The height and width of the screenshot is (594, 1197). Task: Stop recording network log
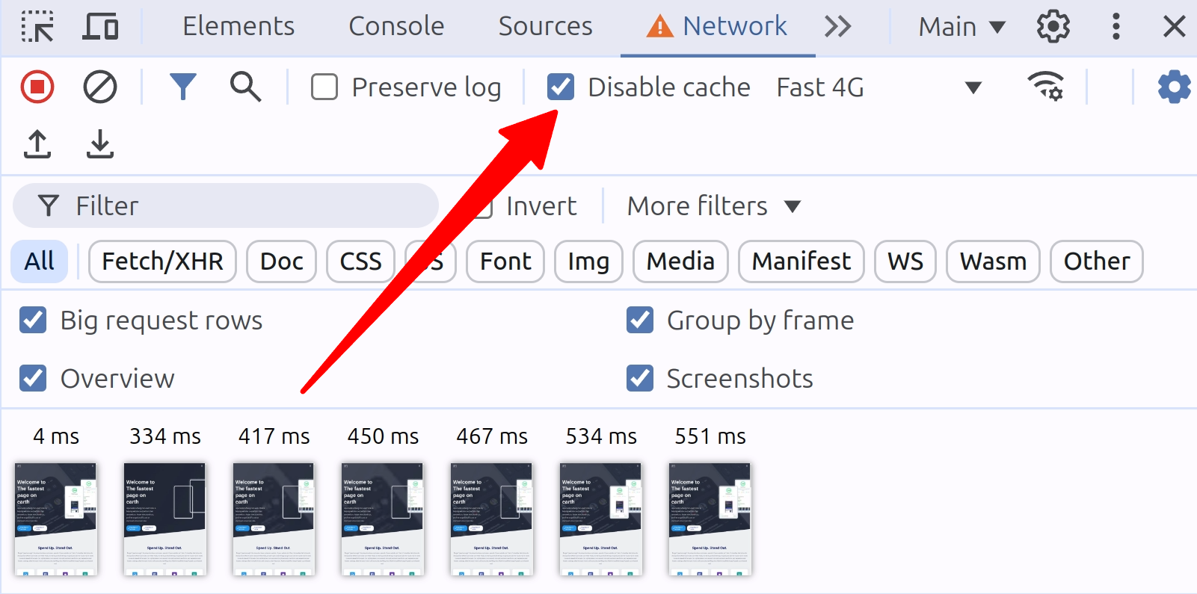pyautogui.click(x=37, y=87)
